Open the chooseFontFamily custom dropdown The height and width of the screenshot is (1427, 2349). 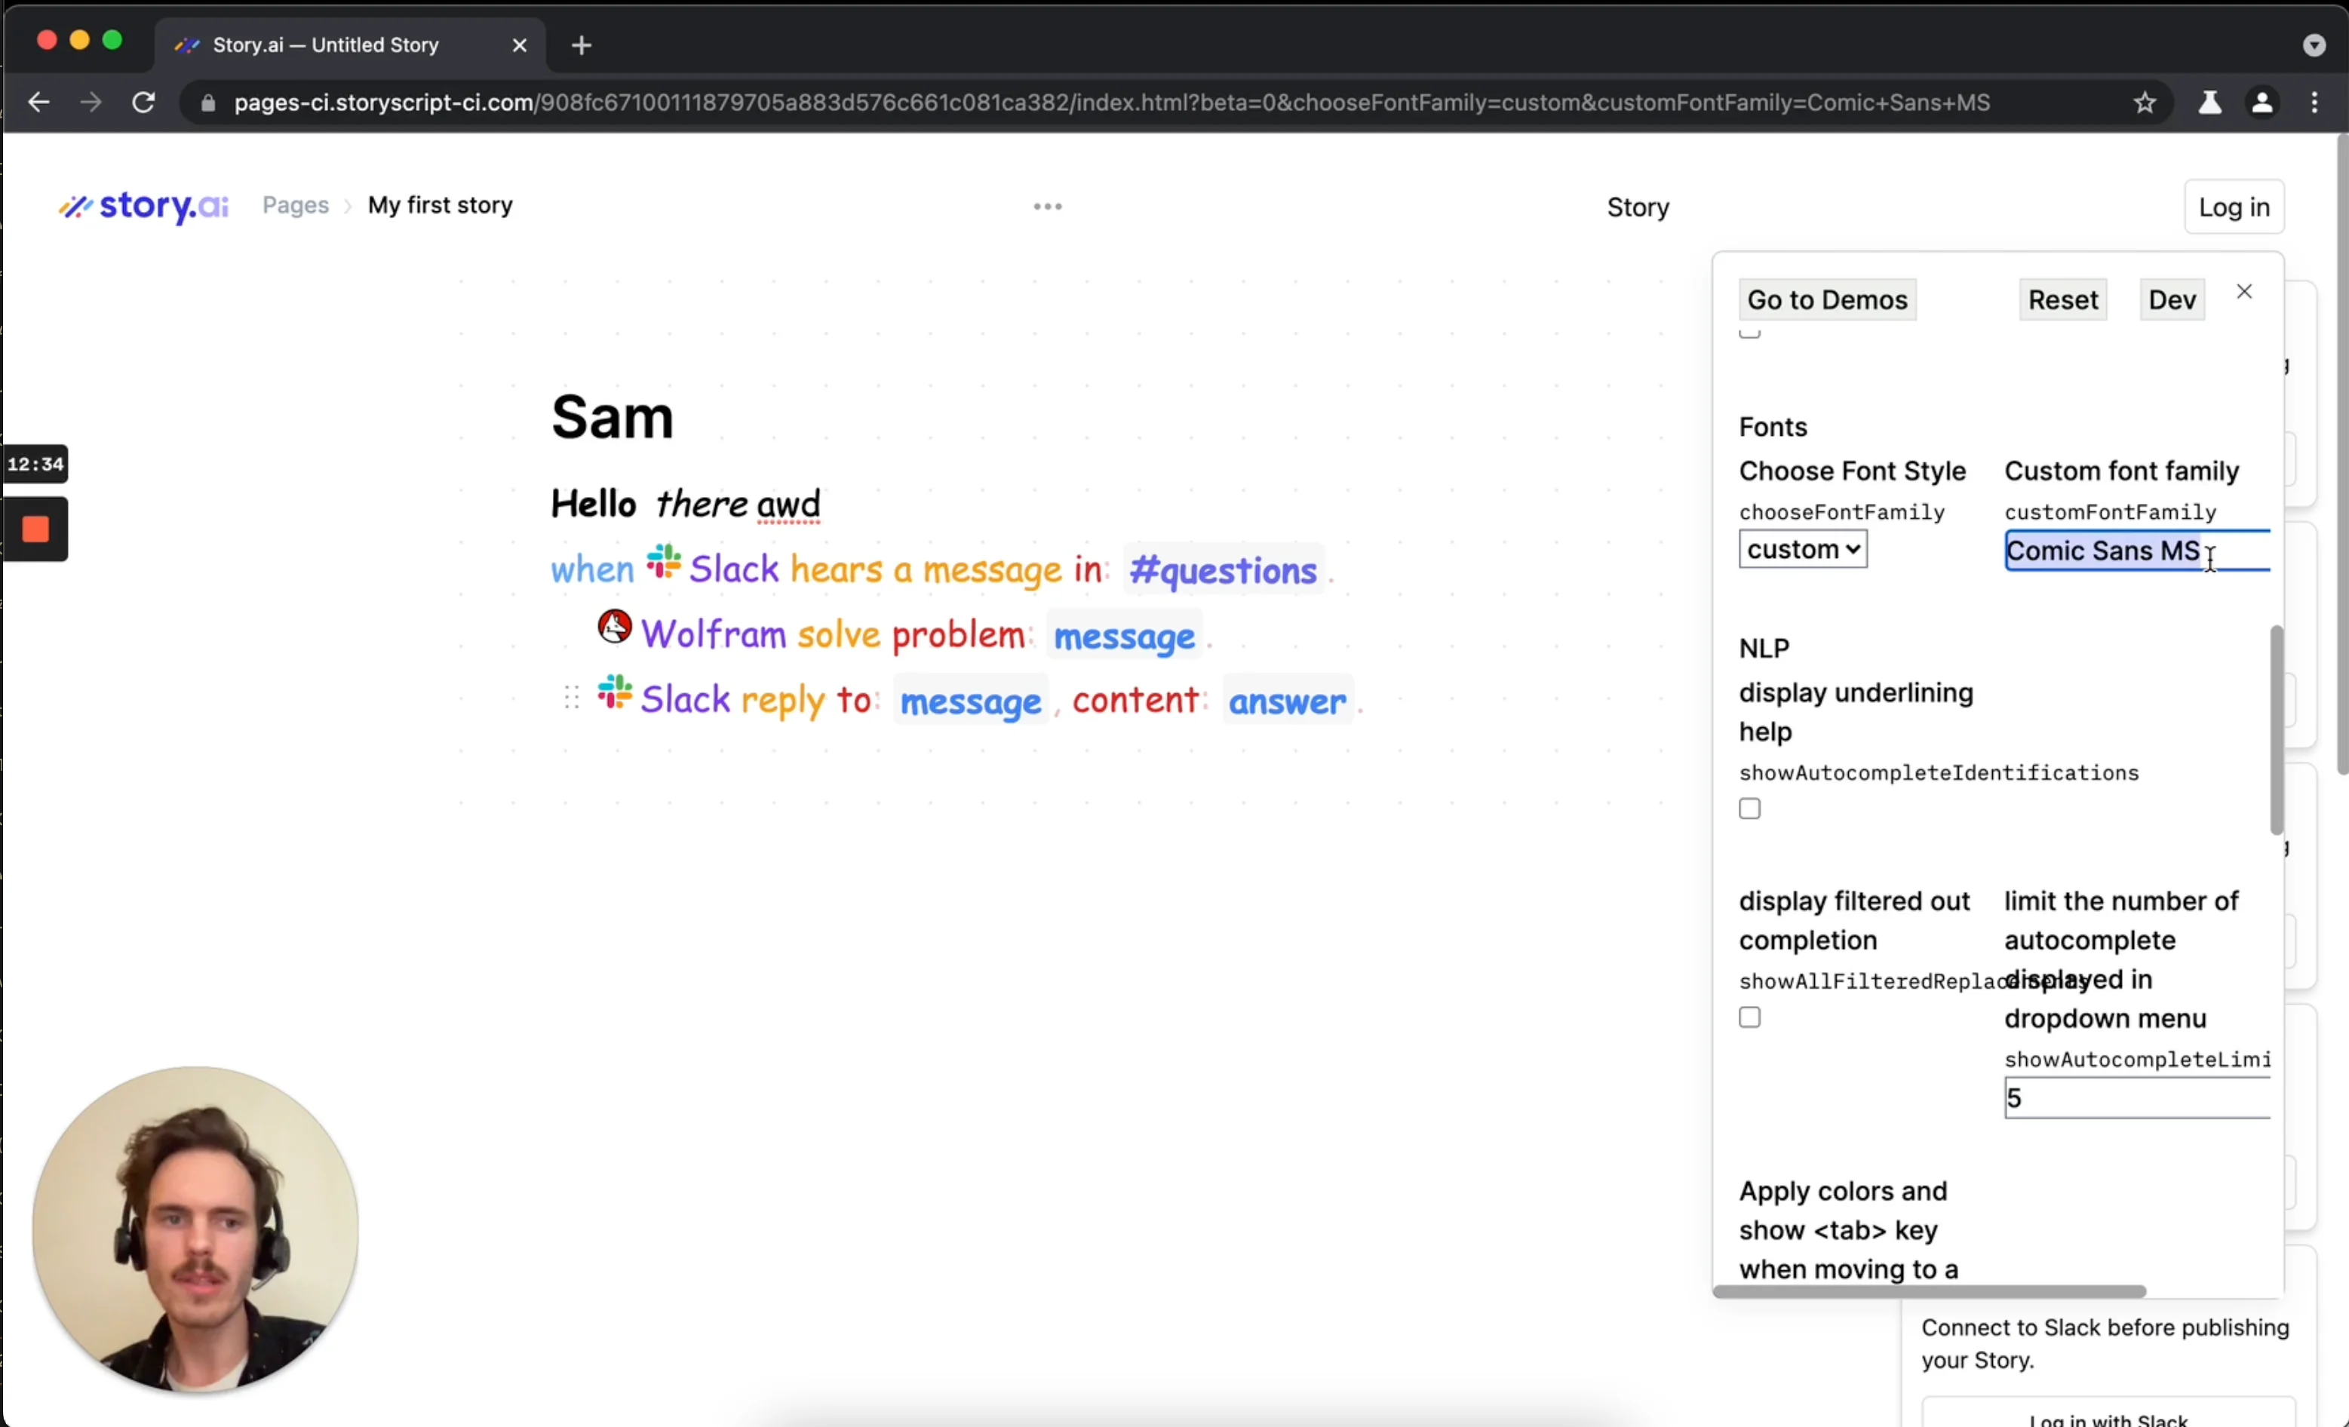coord(1803,549)
